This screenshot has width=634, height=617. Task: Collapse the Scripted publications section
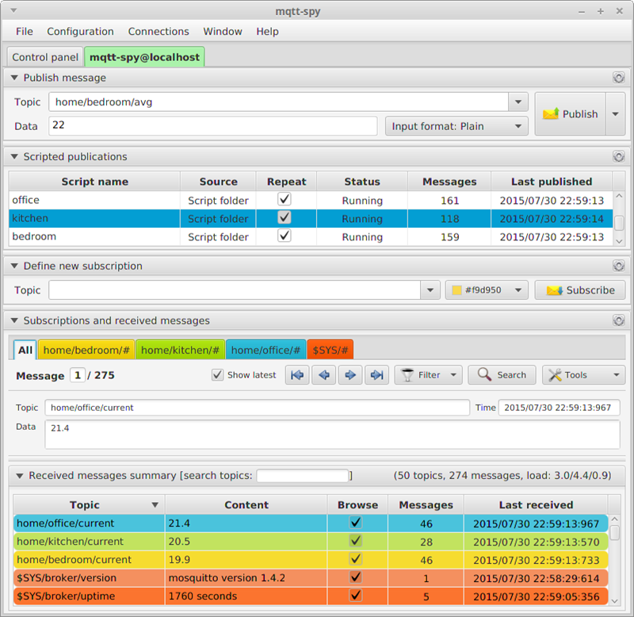(14, 156)
